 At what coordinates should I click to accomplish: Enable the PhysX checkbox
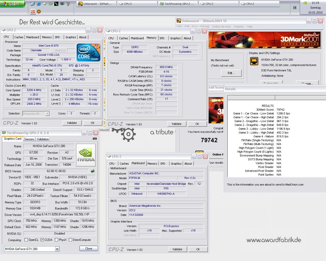tap(56, 240)
